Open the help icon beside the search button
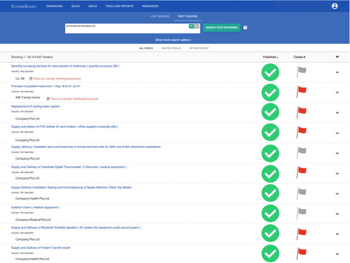This screenshot has width=350, height=263. coord(245,27)
